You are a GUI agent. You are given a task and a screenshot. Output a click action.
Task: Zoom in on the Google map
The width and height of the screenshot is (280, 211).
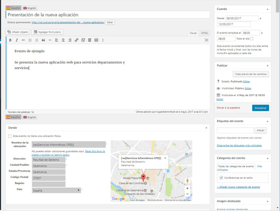[x=187, y=188]
